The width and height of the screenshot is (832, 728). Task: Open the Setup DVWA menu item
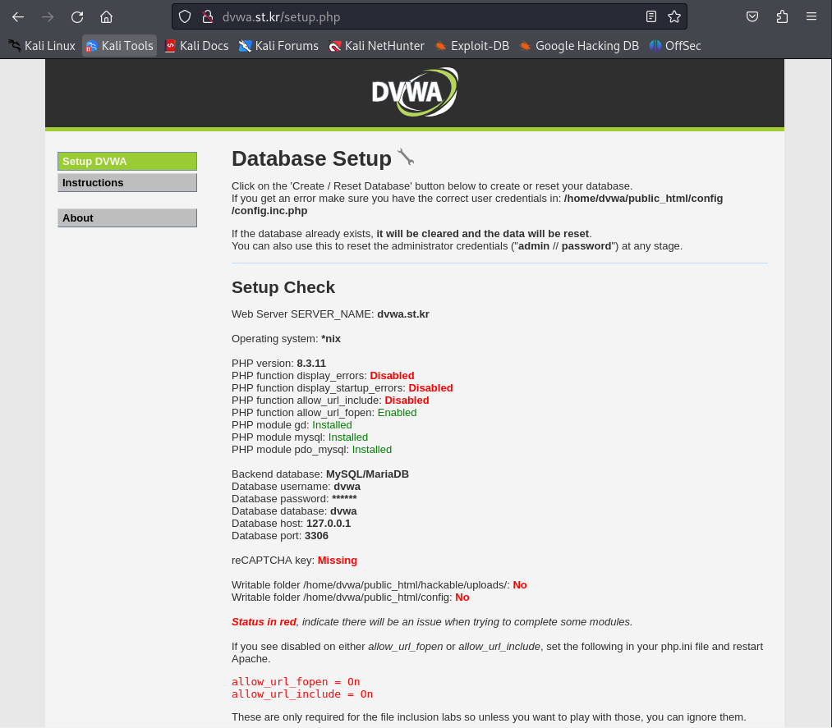pos(127,161)
